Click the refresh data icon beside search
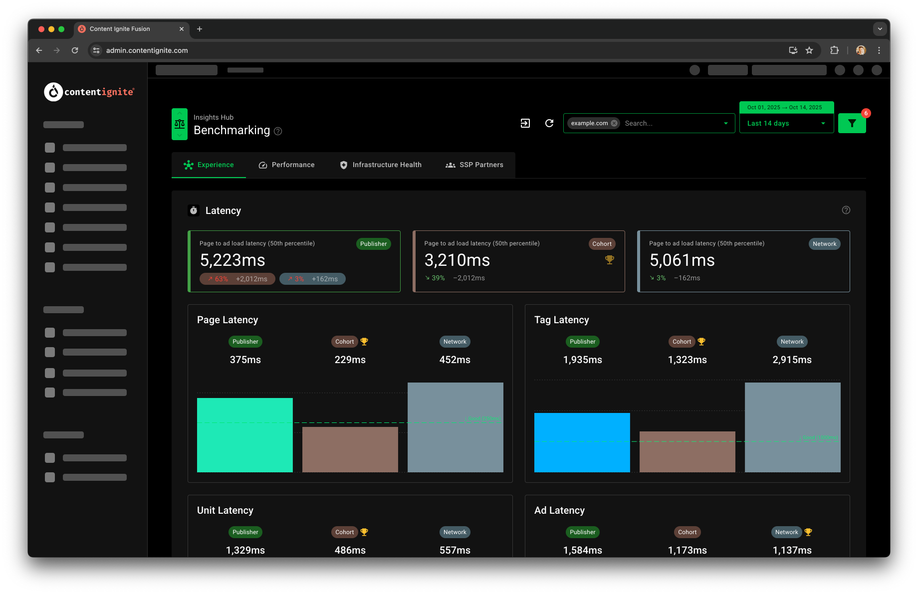The width and height of the screenshot is (918, 594). pyautogui.click(x=549, y=123)
